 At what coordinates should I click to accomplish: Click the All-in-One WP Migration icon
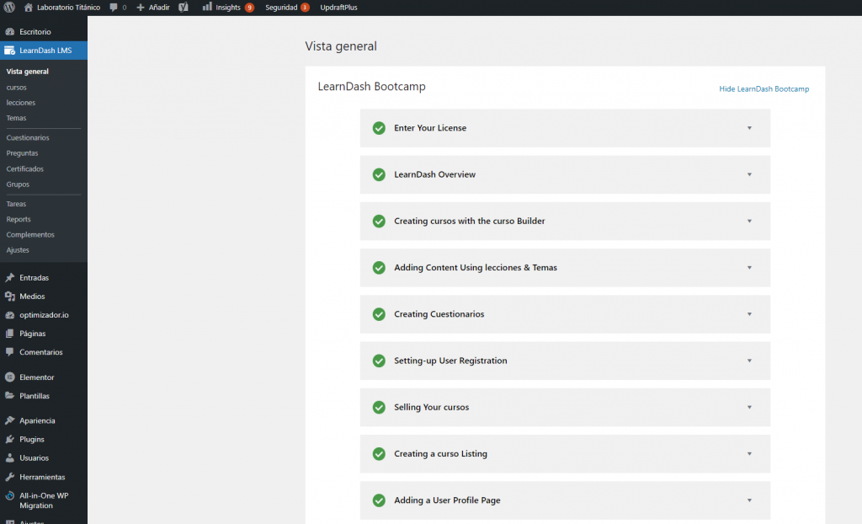[9, 495]
